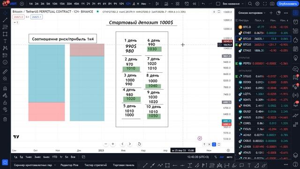This screenshot has height=169, width=300.
Task: Open the emoji icons tool
Action: pos(5,62)
